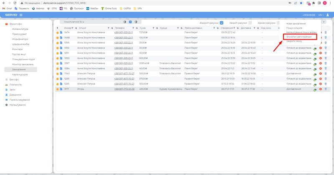The image size is (334, 175).
Task: Expand the Бек-офіс sidebar section
Action: pos(14,79)
